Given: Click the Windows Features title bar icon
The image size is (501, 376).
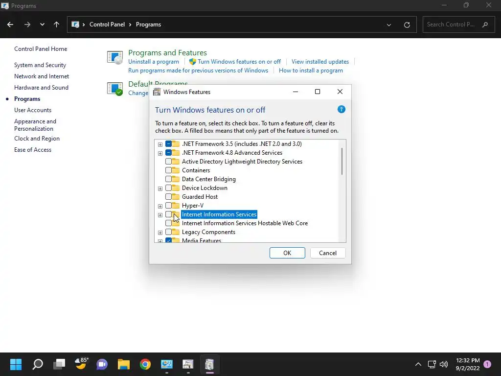Looking at the screenshot, I should coord(157,92).
